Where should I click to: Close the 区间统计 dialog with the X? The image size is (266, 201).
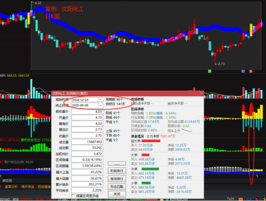pyautogui.click(x=201, y=93)
